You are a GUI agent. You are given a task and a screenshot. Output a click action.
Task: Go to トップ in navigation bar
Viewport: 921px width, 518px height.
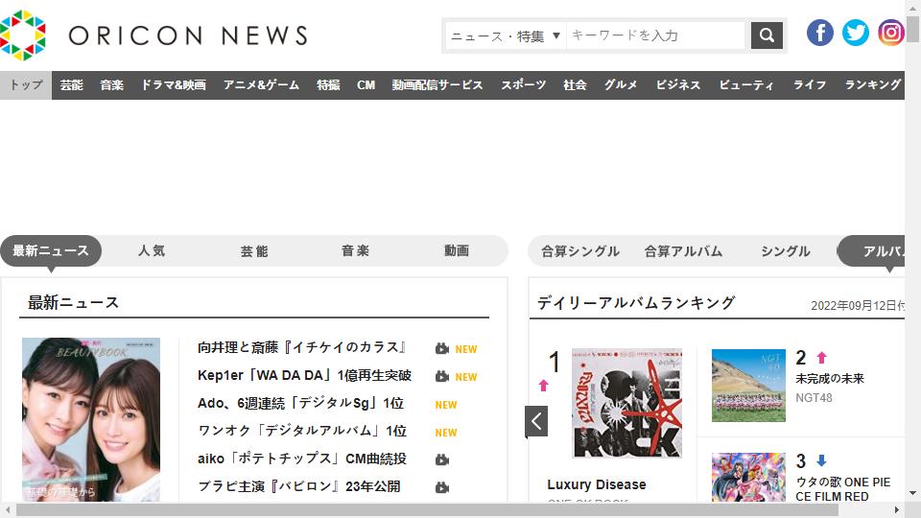(26, 85)
